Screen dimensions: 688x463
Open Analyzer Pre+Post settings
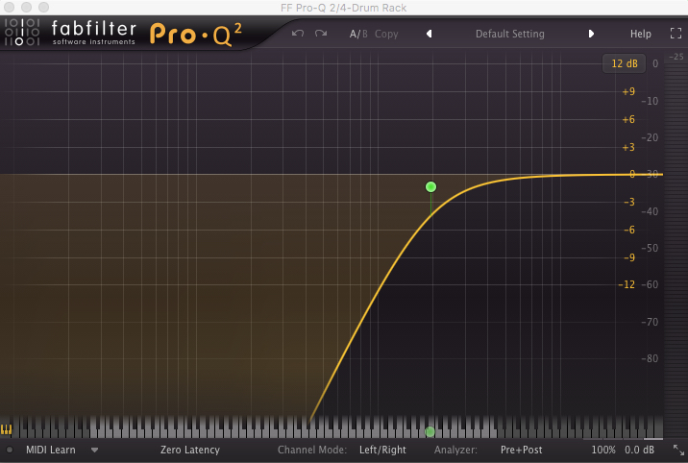[521, 450]
